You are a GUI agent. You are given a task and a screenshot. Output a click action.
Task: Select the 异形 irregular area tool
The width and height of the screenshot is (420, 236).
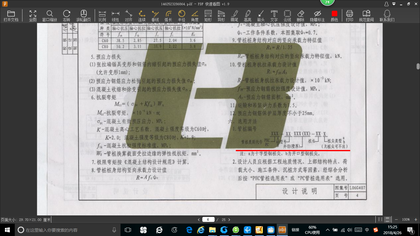coord(221,16)
